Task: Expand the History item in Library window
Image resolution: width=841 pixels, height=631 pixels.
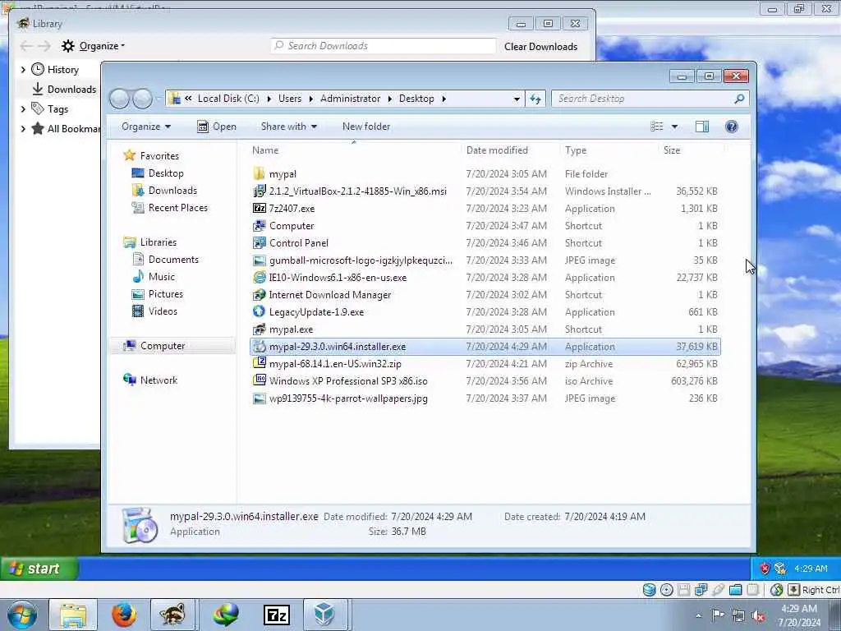Action: click(x=23, y=70)
